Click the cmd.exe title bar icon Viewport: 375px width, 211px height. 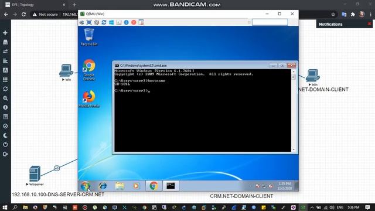[117, 65]
